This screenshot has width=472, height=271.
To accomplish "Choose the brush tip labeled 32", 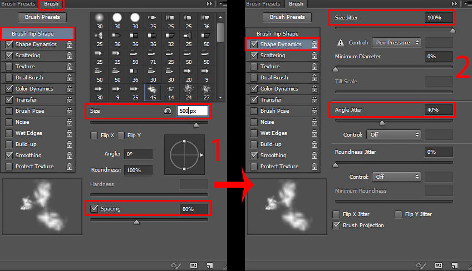I will 171,39.
